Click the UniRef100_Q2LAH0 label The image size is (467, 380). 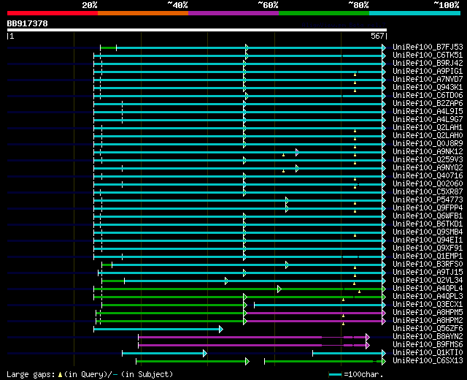(428, 136)
